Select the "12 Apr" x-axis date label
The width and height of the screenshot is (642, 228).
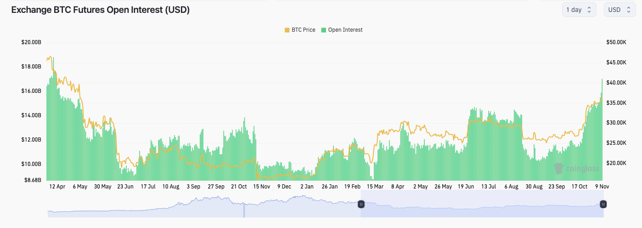58,187
